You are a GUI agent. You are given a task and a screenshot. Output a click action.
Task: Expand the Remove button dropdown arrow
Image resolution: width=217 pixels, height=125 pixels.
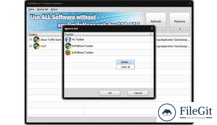point(180,29)
